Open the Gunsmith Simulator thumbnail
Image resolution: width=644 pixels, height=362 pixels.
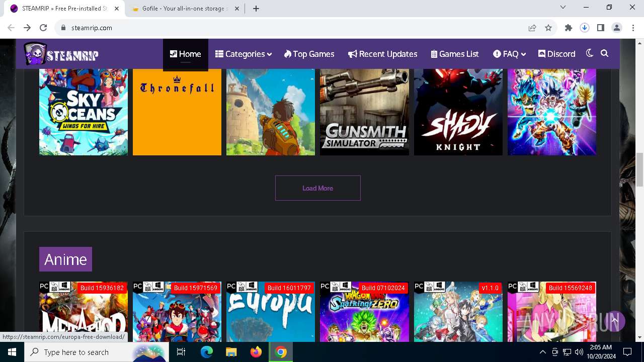click(x=364, y=112)
